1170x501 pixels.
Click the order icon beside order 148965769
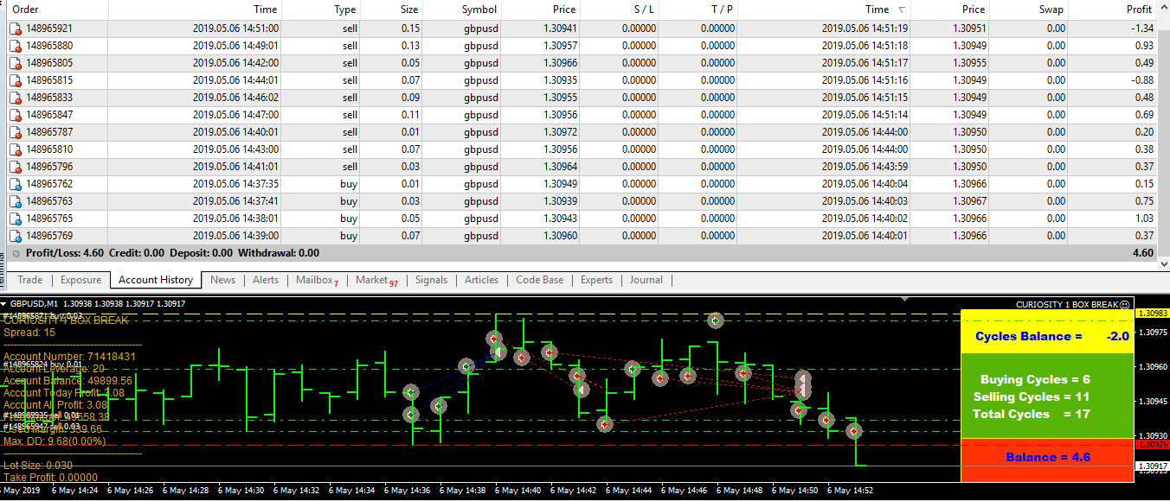coord(15,236)
